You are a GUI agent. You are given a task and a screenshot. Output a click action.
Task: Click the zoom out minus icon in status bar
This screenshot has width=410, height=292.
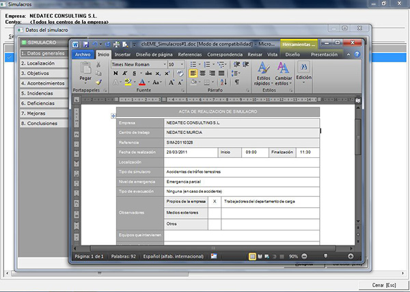304,256
